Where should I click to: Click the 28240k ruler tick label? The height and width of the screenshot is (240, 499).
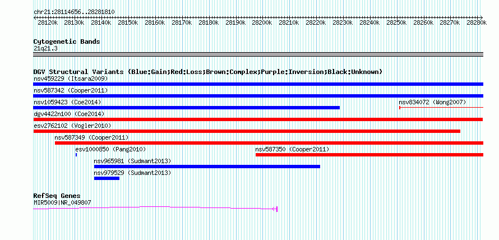click(370, 22)
